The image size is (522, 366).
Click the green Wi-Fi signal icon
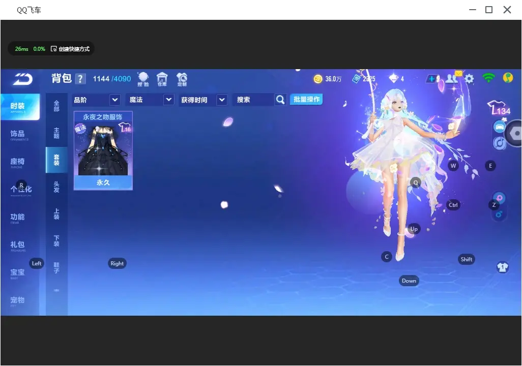point(489,78)
